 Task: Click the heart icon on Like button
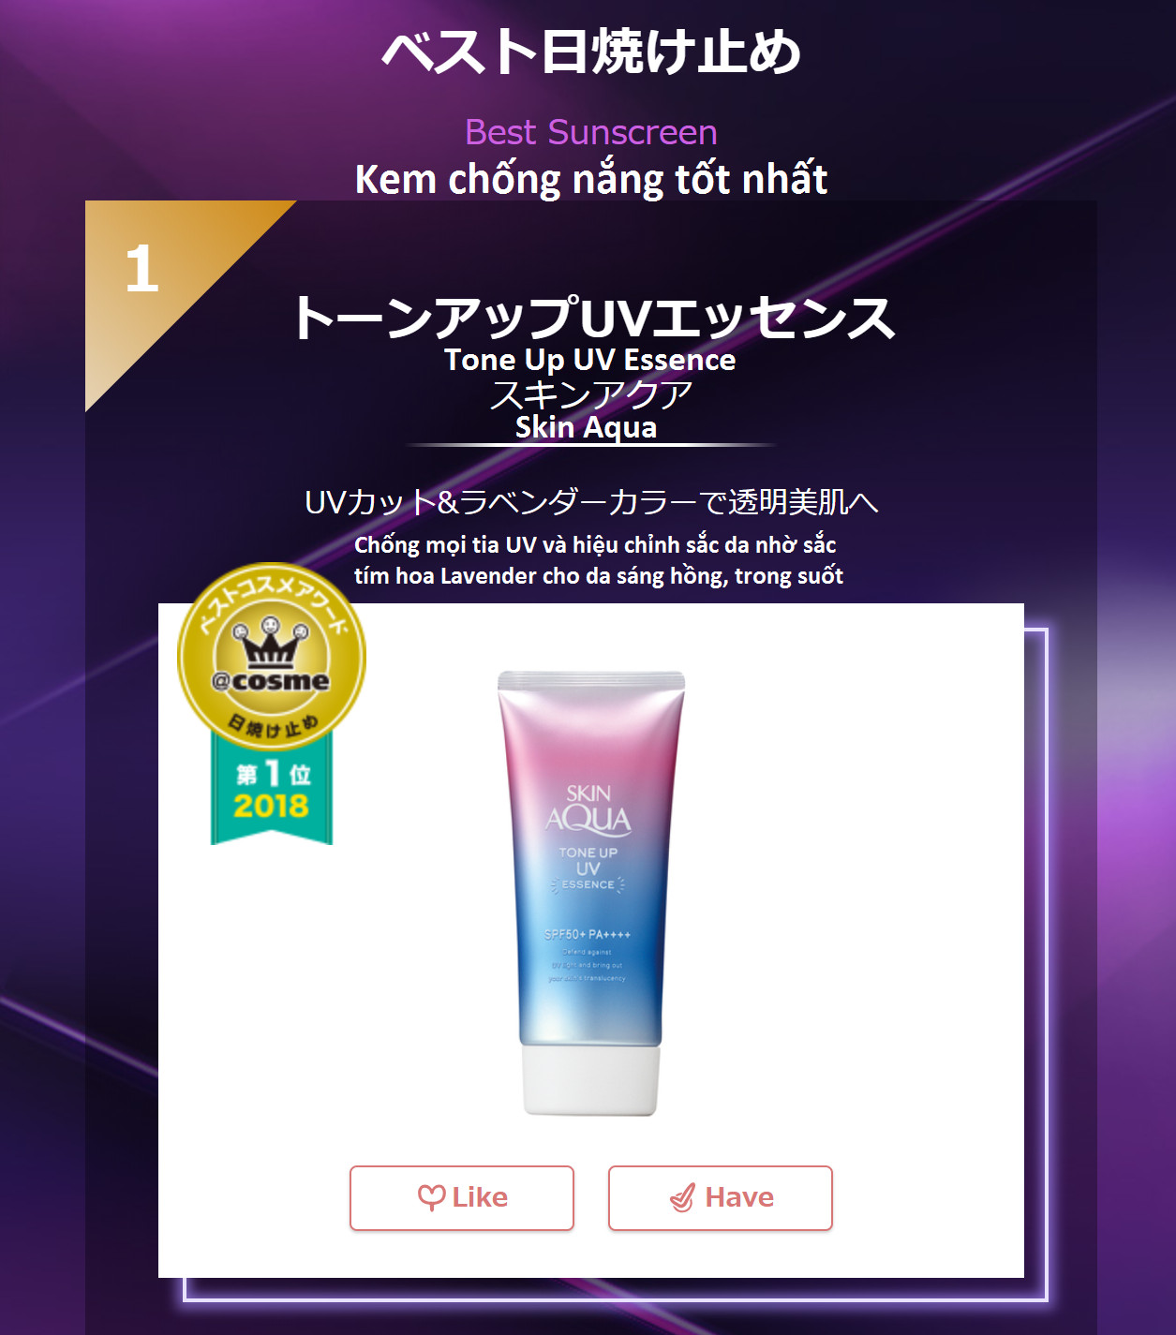(x=431, y=1197)
